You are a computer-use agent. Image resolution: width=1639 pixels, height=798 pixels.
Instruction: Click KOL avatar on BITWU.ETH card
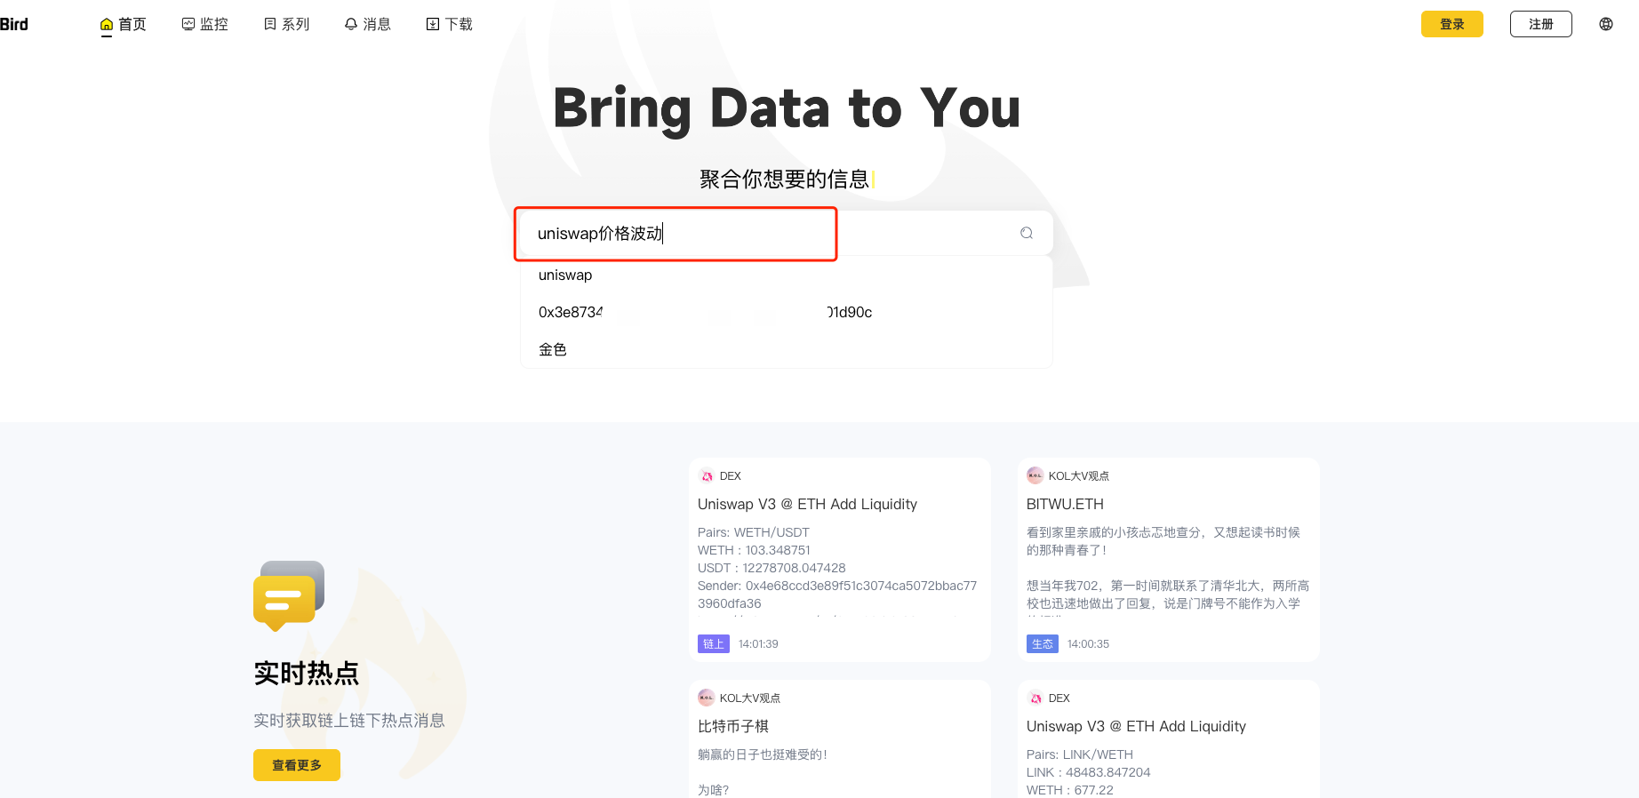[1035, 475]
